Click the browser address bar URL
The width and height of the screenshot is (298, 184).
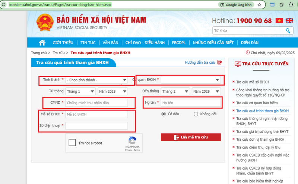[x=60, y=5]
